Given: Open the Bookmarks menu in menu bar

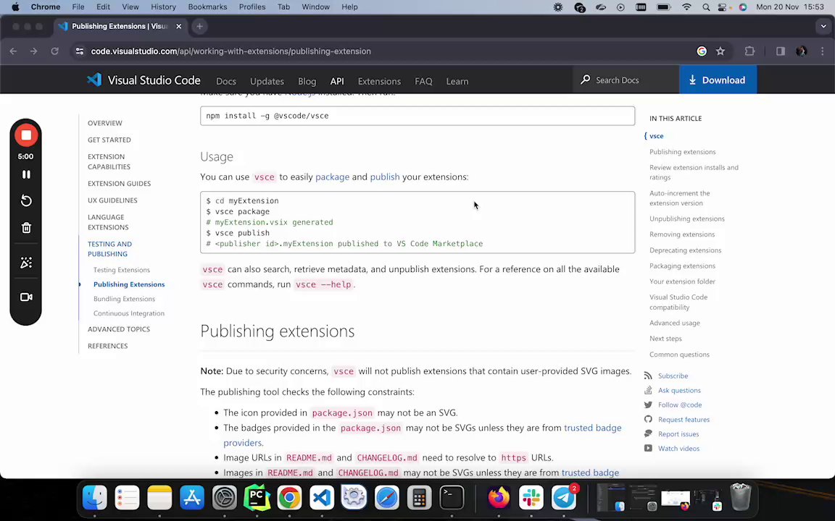Looking at the screenshot, I should click(207, 7).
